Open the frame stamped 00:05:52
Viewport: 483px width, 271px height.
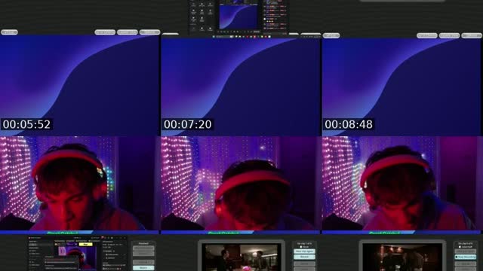pyautogui.click(x=79, y=85)
